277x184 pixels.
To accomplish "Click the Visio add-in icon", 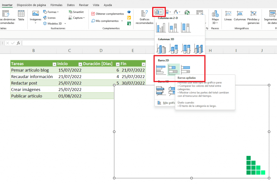I will pyautogui.click(x=129, y=12).
